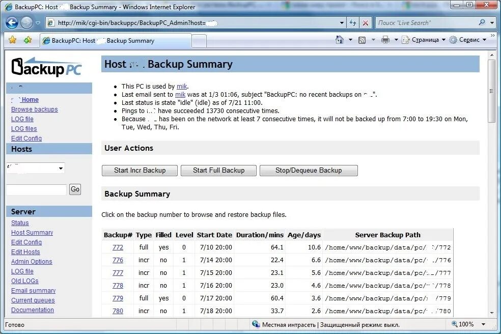
Task: Click the search magnifier icon
Action: click(x=482, y=22)
